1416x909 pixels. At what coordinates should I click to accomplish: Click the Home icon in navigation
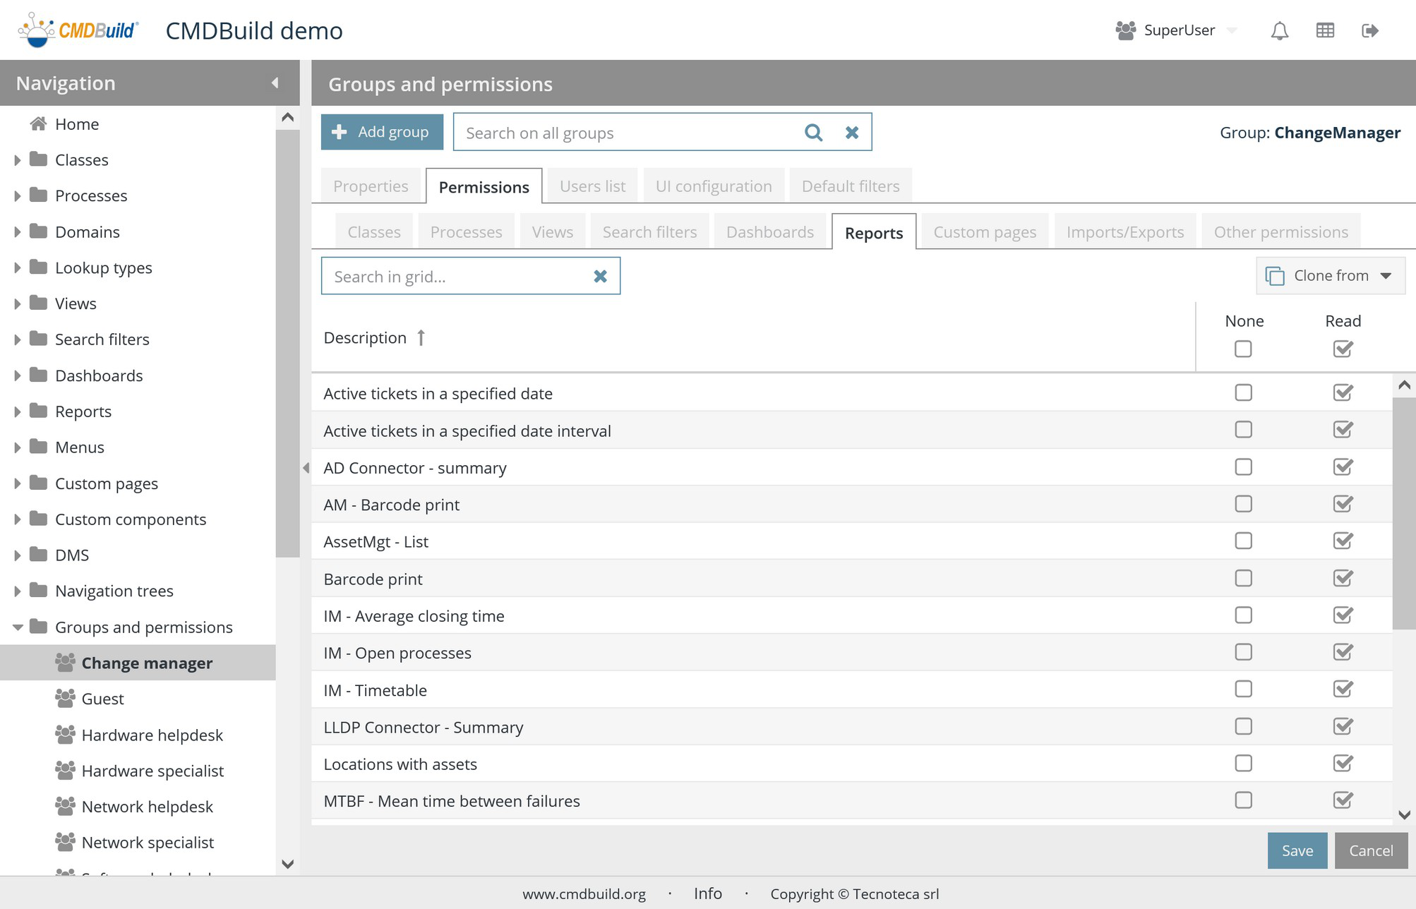(x=38, y=124)
